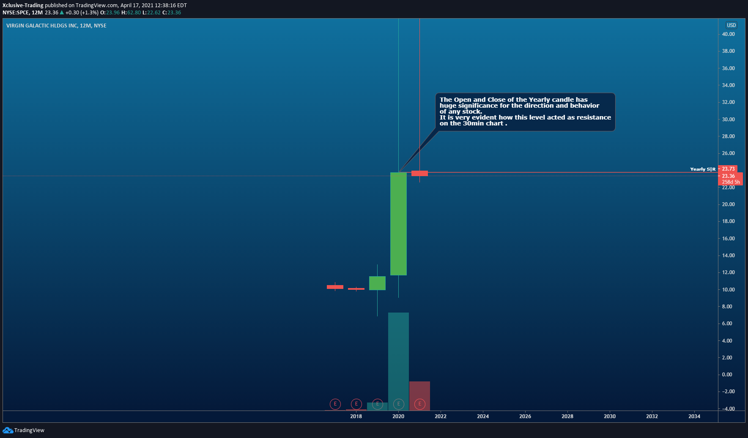Click the 258d 5h countdown label

pos(731,182)
